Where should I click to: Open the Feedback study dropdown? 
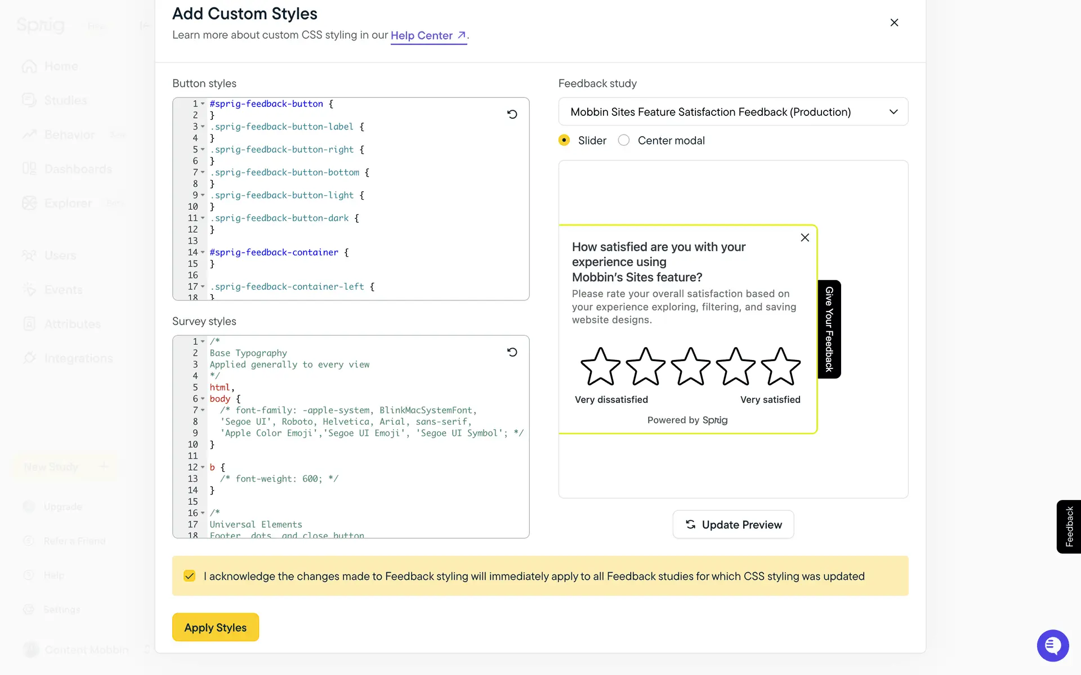(733, 112)
